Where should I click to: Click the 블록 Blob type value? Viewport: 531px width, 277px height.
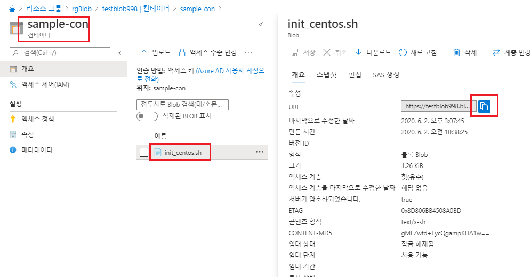click(414, 155)
